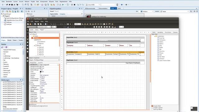
Task: Select the Company header memo on report
Action: 76,45
